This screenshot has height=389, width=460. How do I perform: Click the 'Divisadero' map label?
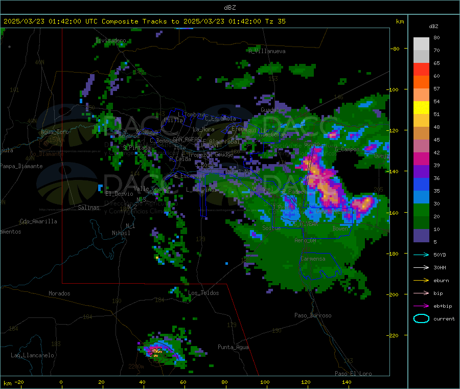[111, 40]
